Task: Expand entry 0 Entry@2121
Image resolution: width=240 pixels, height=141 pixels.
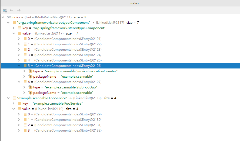Action: click(19, 39)
